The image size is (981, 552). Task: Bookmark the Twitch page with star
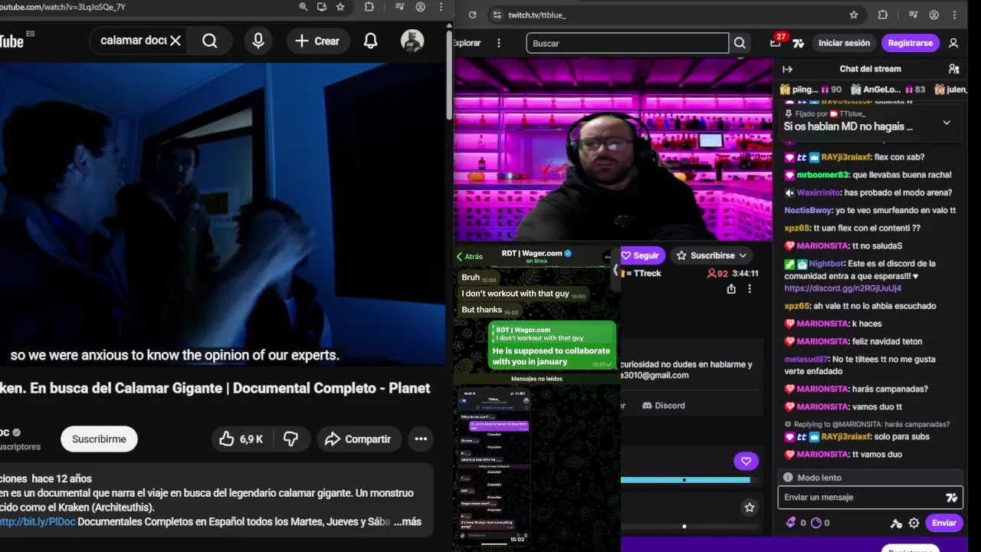pos(854,15)
